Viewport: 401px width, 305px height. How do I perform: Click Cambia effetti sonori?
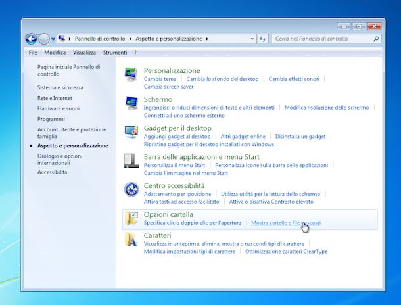[x=294, y=79]
